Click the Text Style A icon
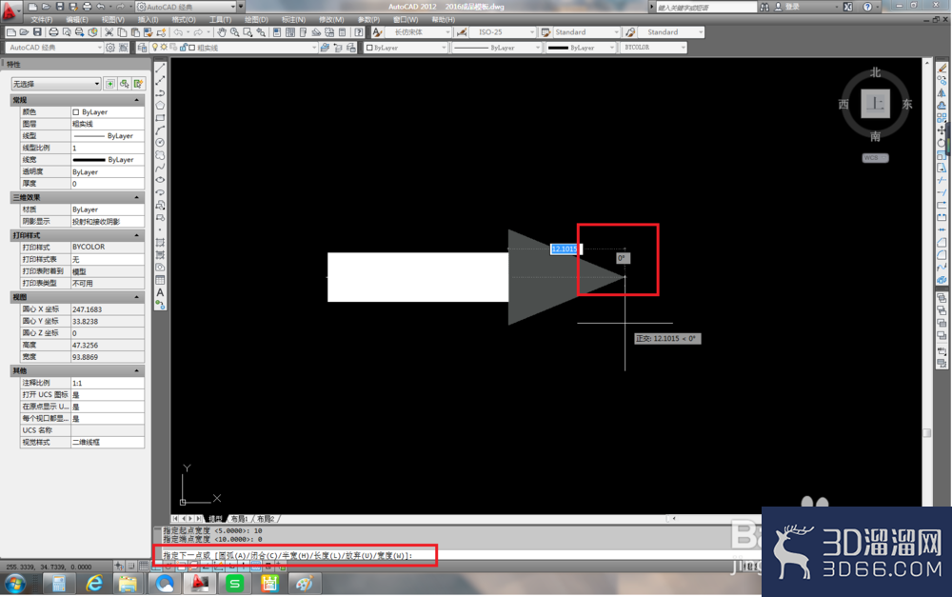This screenshot has height=597, width=952. pyautogui.click(x=377, y=32)
